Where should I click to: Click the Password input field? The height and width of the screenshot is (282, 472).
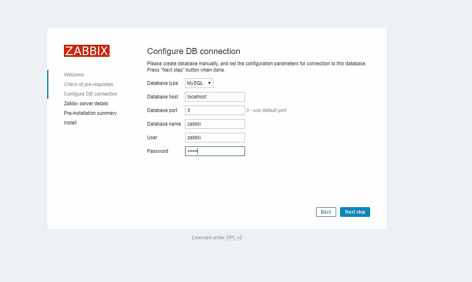pos(215,151)
